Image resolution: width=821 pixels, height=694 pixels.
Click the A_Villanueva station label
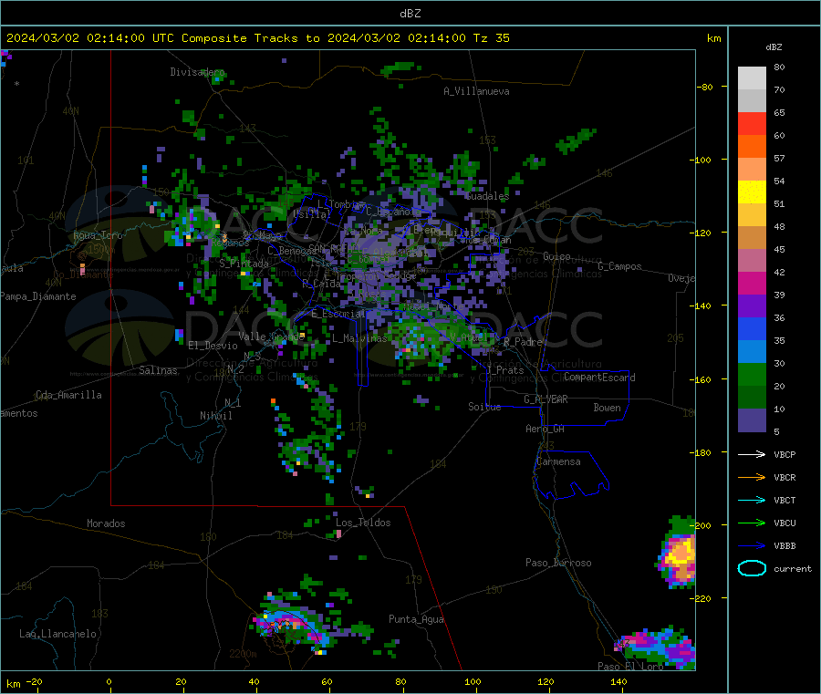476,91
